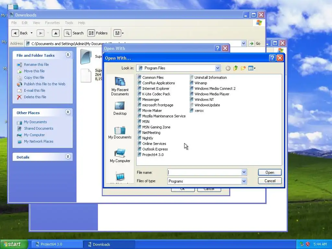The height and width of the screenshot is (249, 332).
Task: Click the help question mark in Open With… dialog
Action: (272, 58)
